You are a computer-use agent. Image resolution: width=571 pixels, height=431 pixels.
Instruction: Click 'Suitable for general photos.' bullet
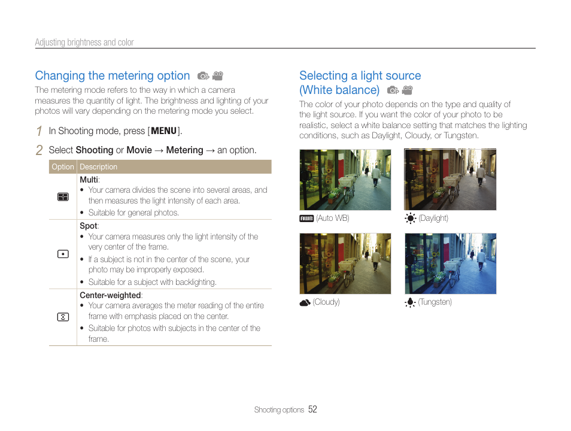133,213
